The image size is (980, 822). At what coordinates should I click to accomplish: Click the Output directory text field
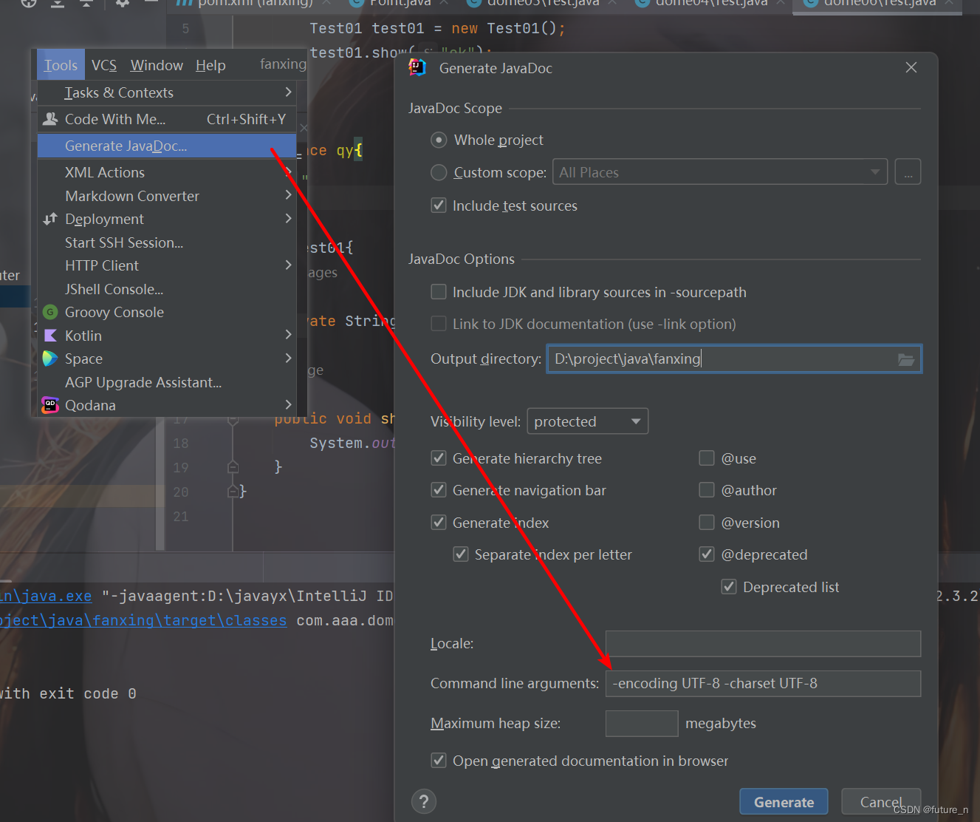(x=734, y=359)
